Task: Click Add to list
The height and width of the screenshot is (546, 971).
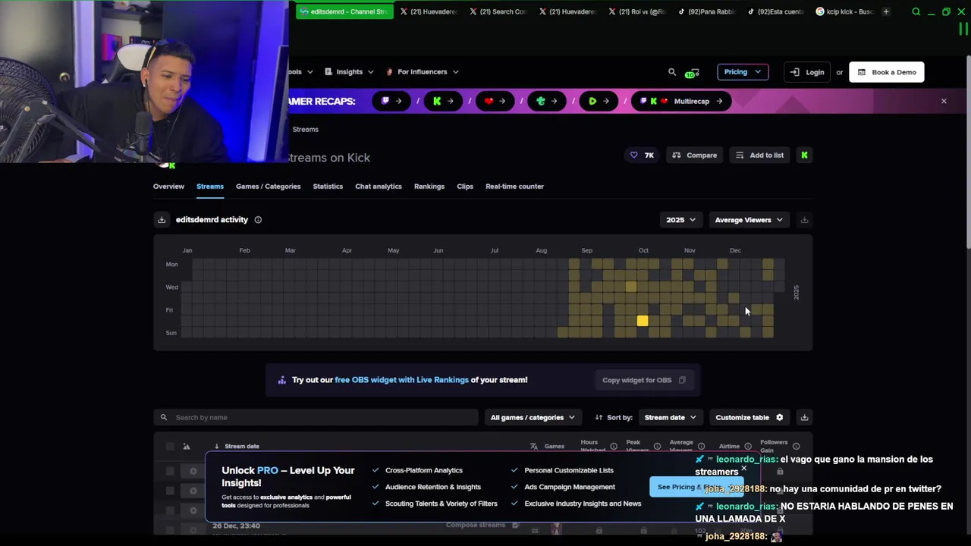Action: [759, 155]
